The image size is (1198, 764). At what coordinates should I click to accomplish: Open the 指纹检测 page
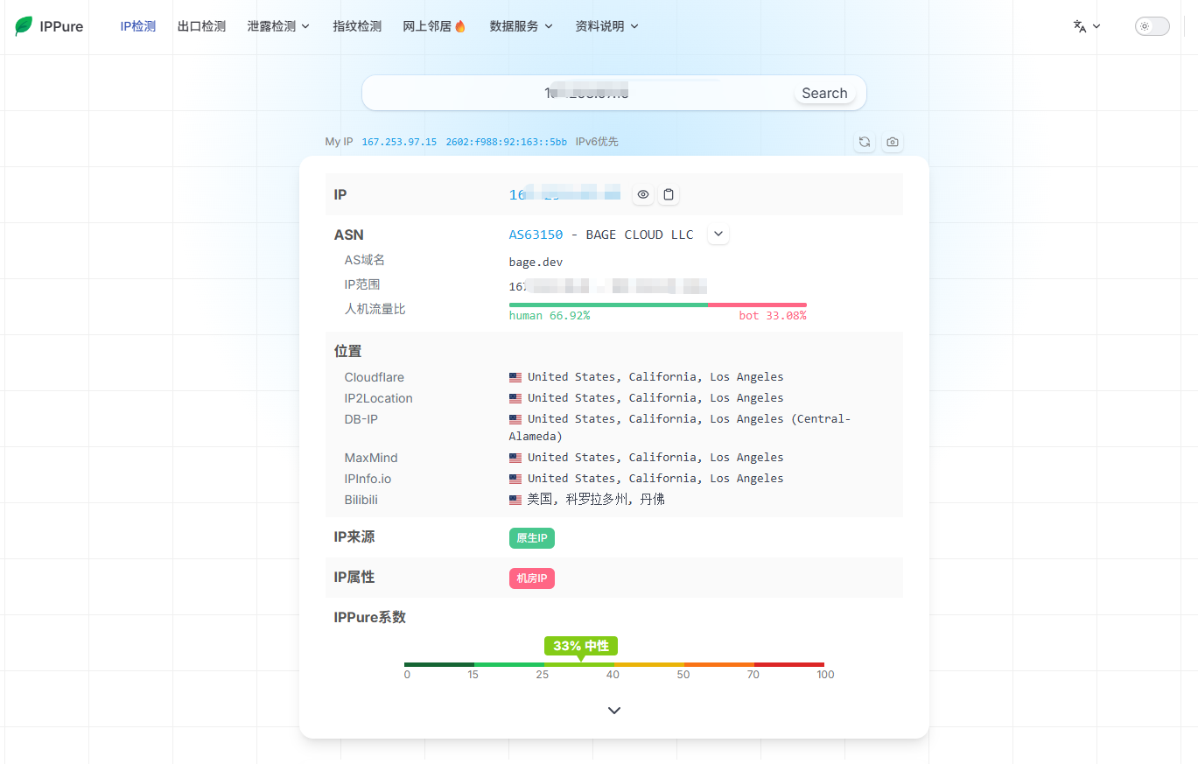pos(357,26)
